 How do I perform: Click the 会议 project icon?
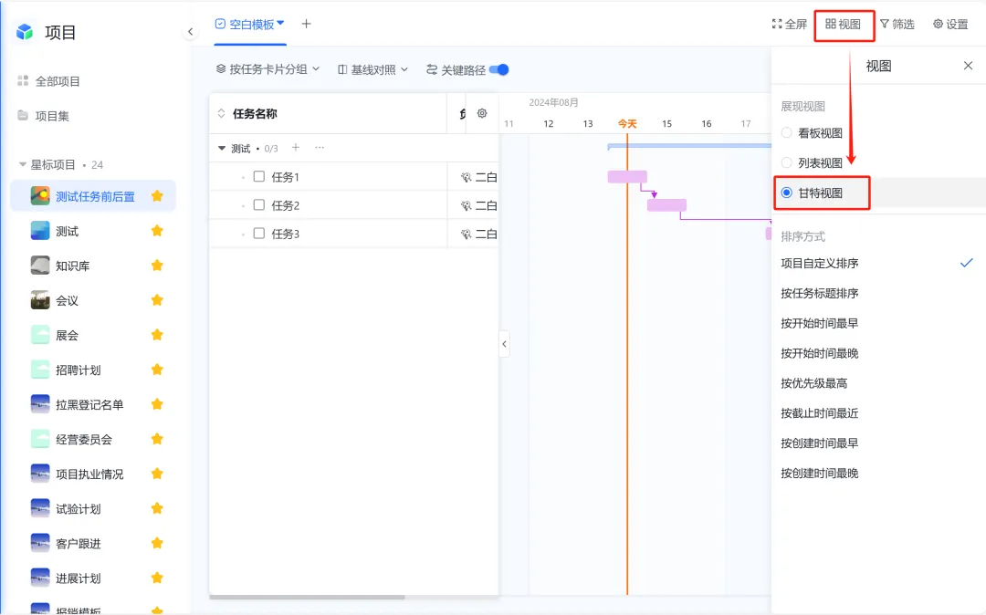click(x=40, y=300)
